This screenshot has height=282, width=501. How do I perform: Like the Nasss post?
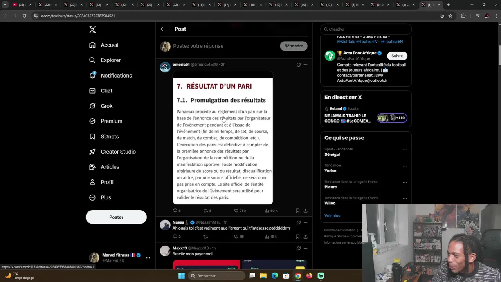click(x=239, y=237)
